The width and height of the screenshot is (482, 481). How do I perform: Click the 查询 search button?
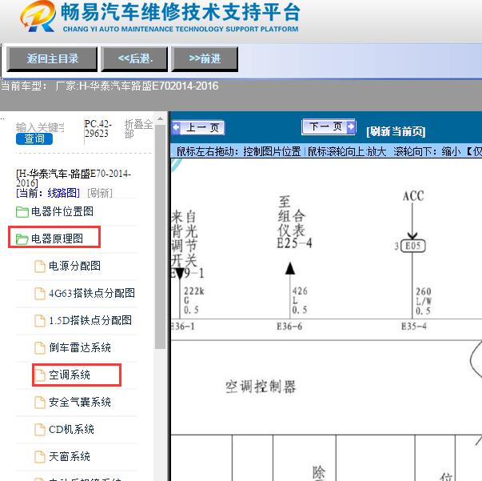click(34, 138)
